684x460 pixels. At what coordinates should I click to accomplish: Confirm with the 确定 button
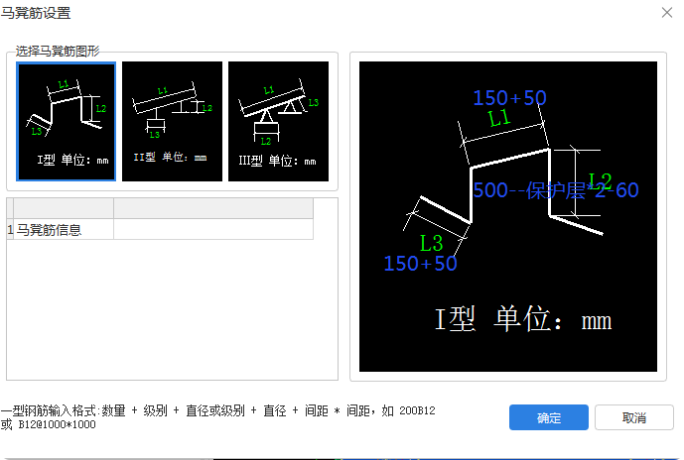549,417
